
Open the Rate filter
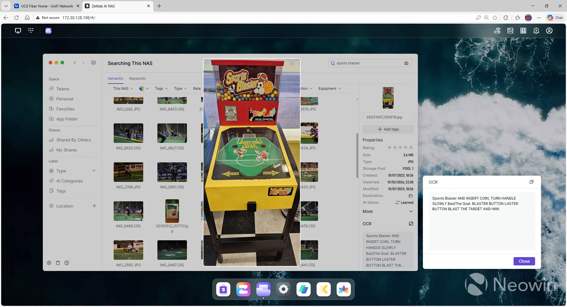pyautogui.click(x=197, y=89)
